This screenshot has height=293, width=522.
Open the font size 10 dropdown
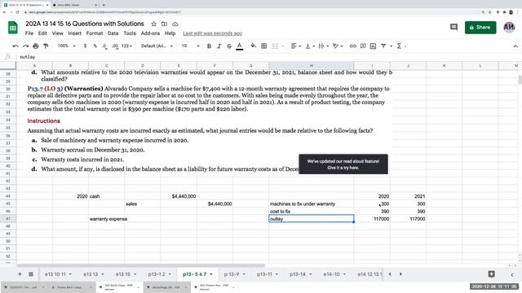tap(190, 46)
